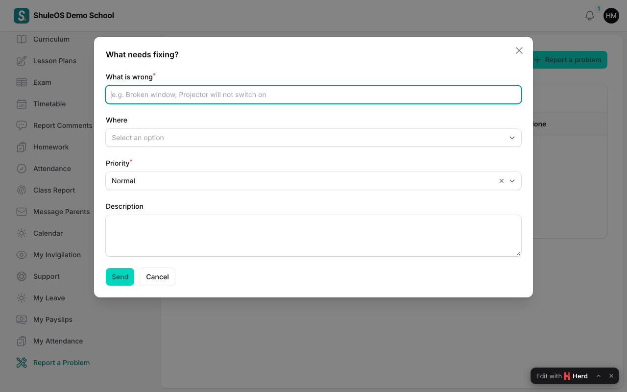Click the Class Report fingerprint icon
The width and height of the screenshot is (627, 392).
click(x=22, y=190)
